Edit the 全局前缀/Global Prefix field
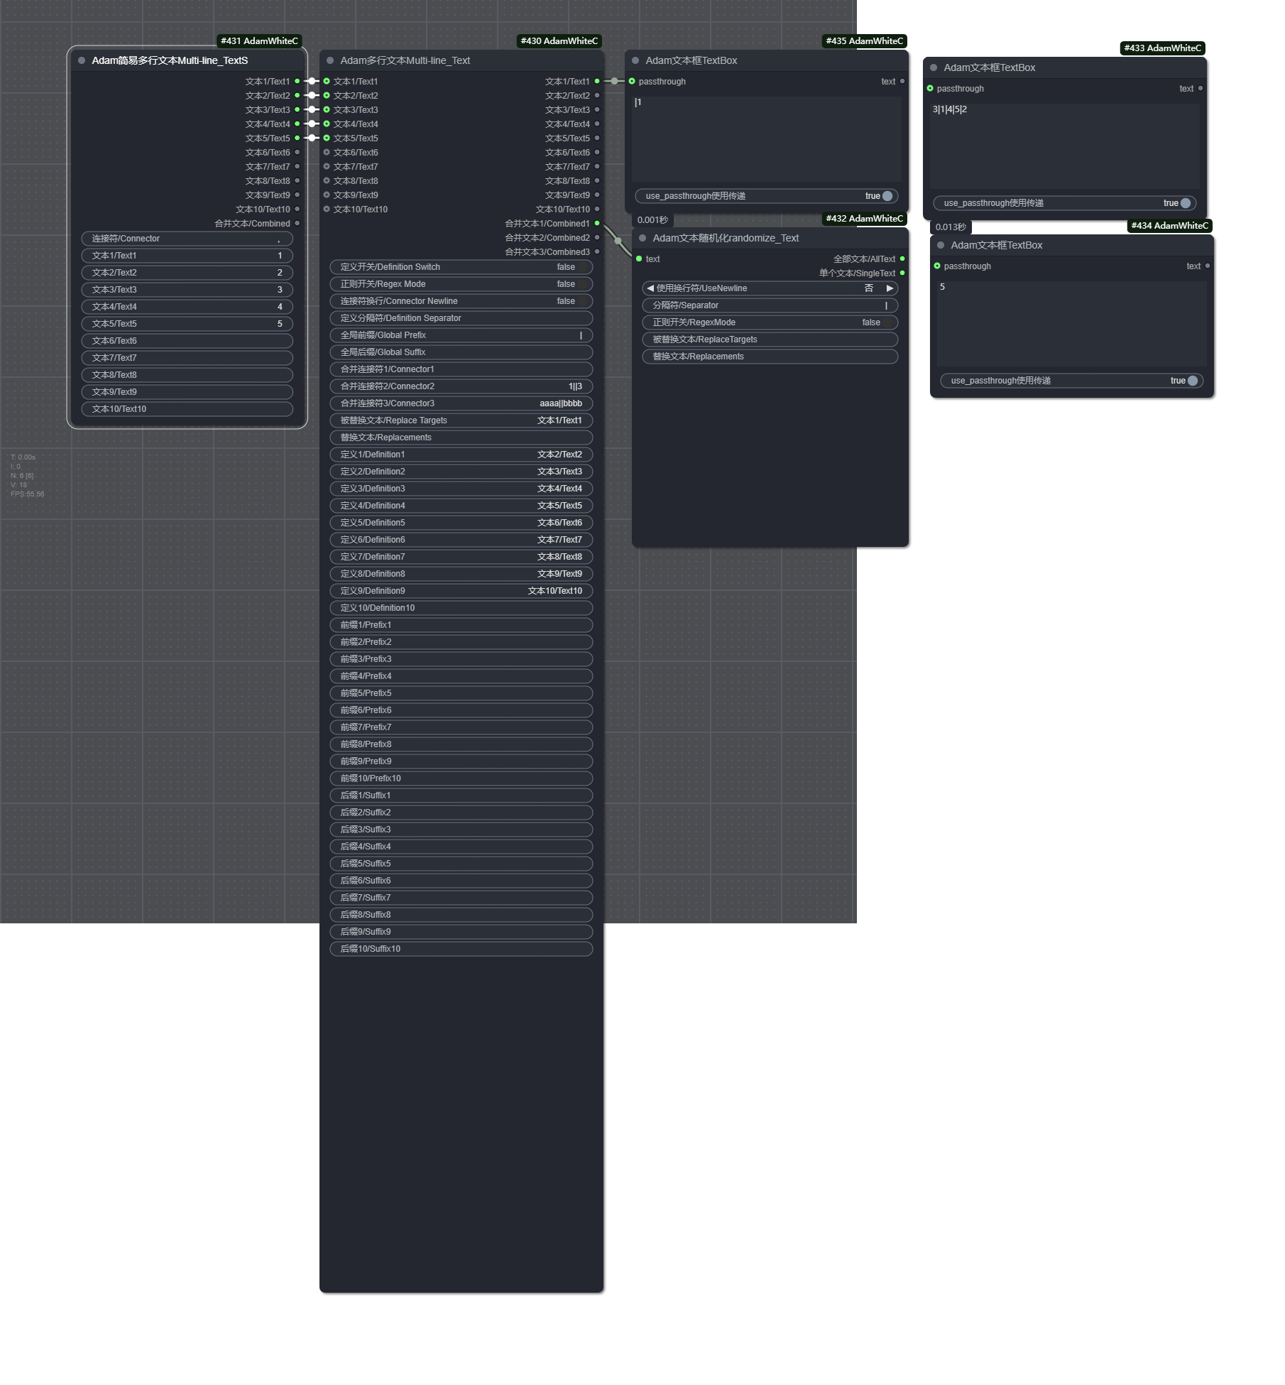The height and width of the screenshot is (1385, 1285). (461, 335)
